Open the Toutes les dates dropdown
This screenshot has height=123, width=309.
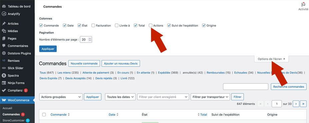point(120,97)
